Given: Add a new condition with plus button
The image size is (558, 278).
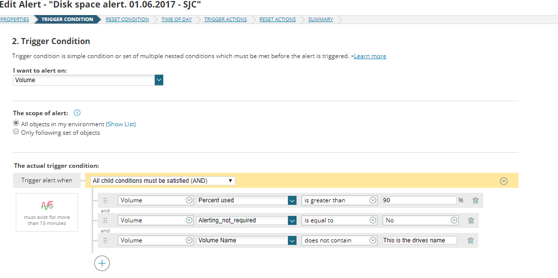Looking at the screenshot, I should pyautogui.click(x=102, y=263).
